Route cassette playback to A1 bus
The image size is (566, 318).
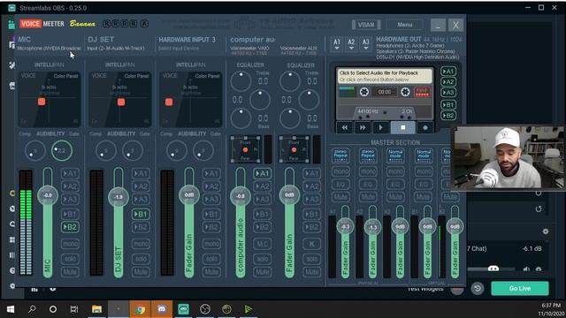point(448,72)
